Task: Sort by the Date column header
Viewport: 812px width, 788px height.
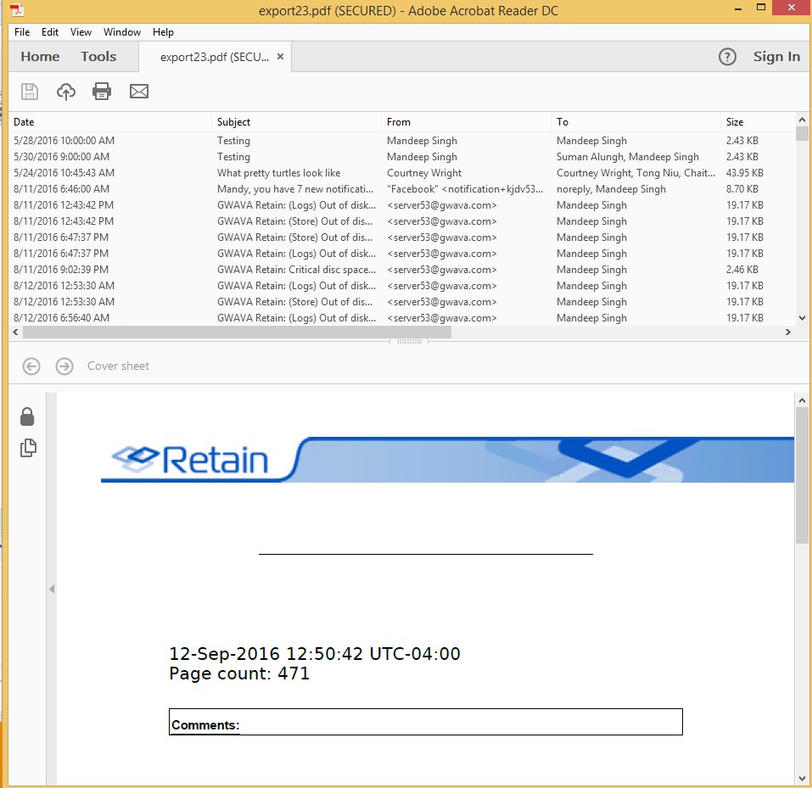Action: coord(110,122)
